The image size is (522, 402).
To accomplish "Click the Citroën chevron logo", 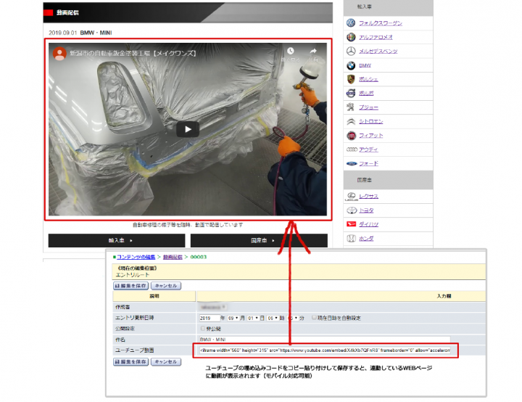I will click(351, 121).
